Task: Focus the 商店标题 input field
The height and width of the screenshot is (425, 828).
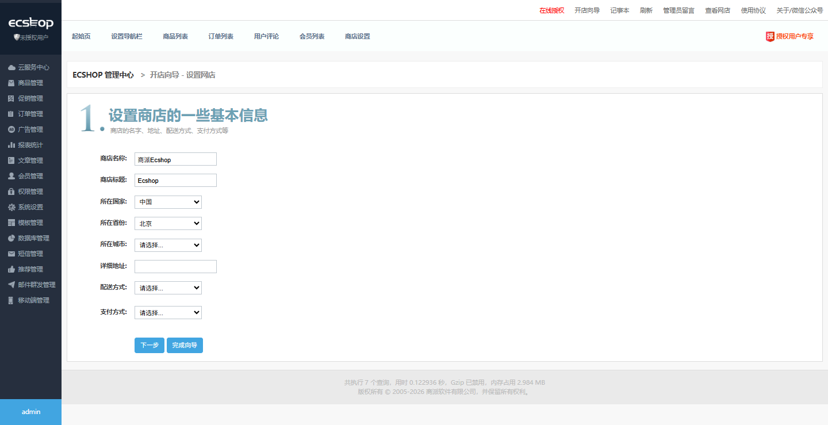Action: coord(175,180)
